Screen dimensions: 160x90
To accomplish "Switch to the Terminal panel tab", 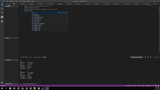I will tap(44, 57).
